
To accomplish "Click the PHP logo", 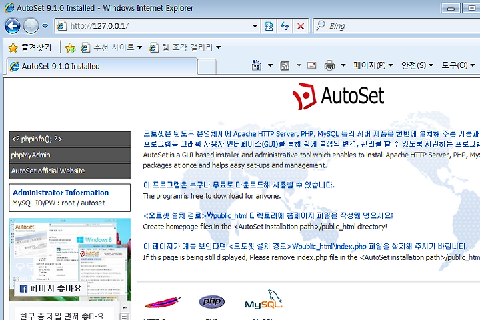I will tap(211, 301).
